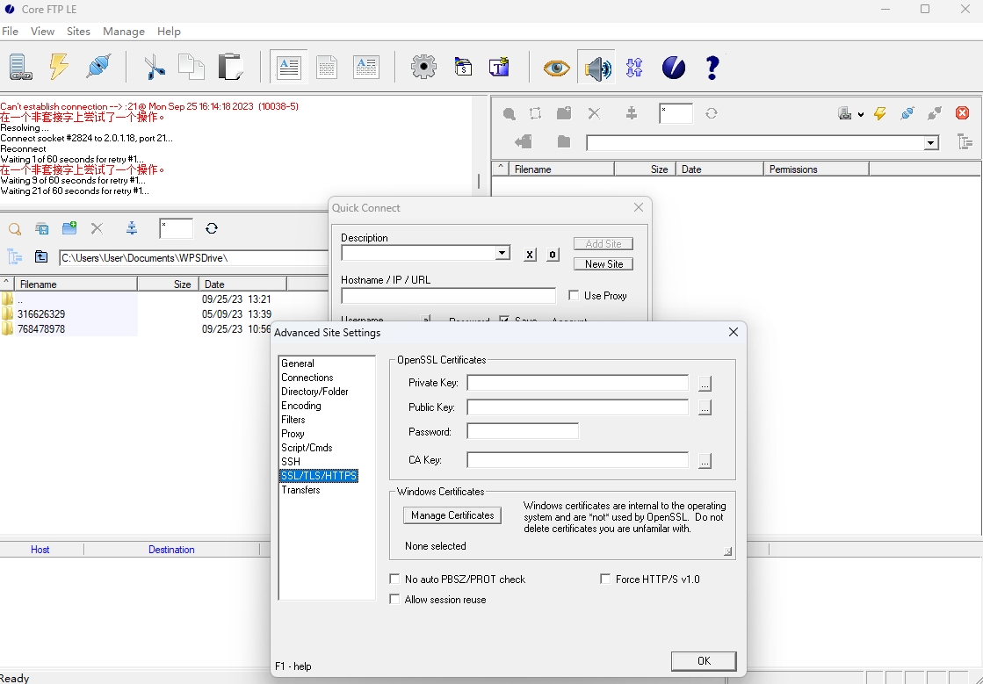Click the Paste clipboard icon
This screenshot has width=983, height=684.
click(x=230, y=67)
